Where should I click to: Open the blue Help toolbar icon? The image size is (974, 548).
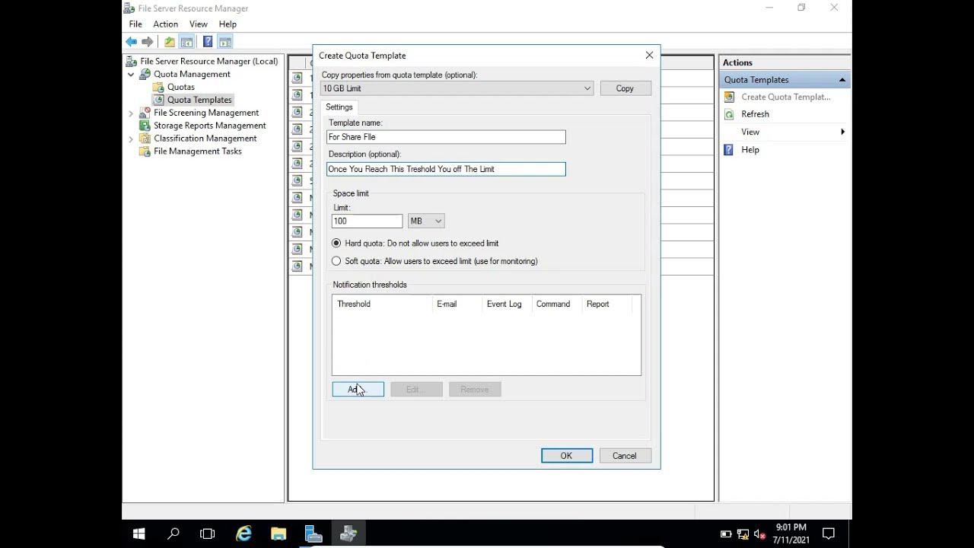pos(208,42)
